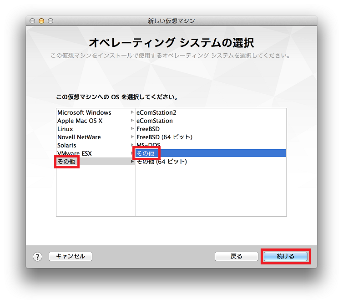Select Microsoft Windows in the OS list
Image resolution: width=343 pixels, height=304 pixels.
pyautogui.click(x=84, y=112)
